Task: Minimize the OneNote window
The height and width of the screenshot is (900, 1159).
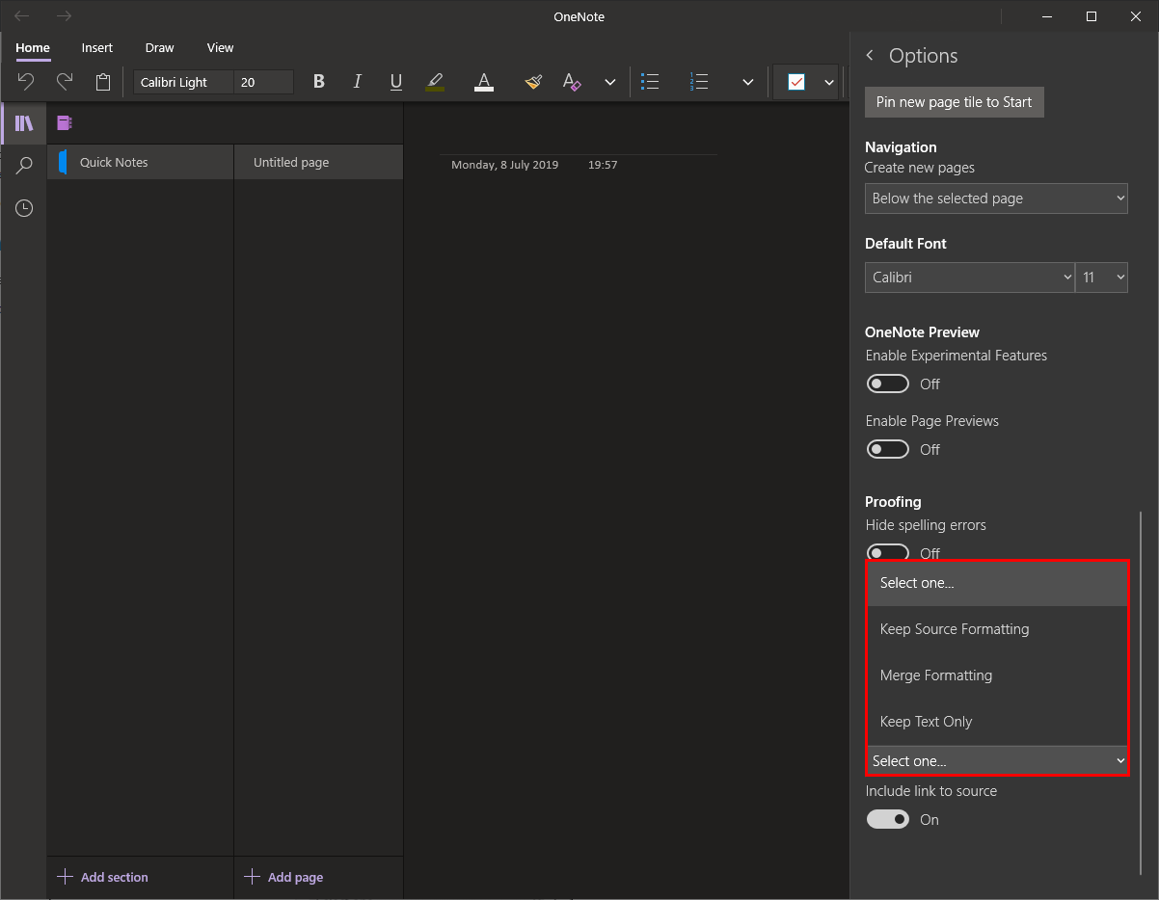Action: (1046, 16)
